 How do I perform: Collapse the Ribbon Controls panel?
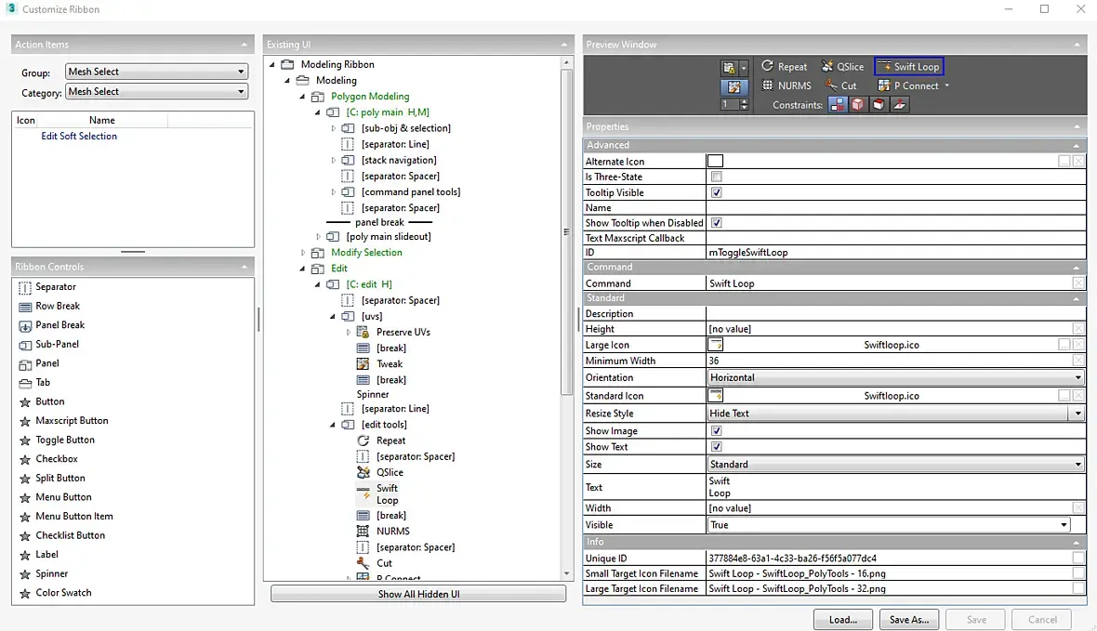[x=245, y=267]
